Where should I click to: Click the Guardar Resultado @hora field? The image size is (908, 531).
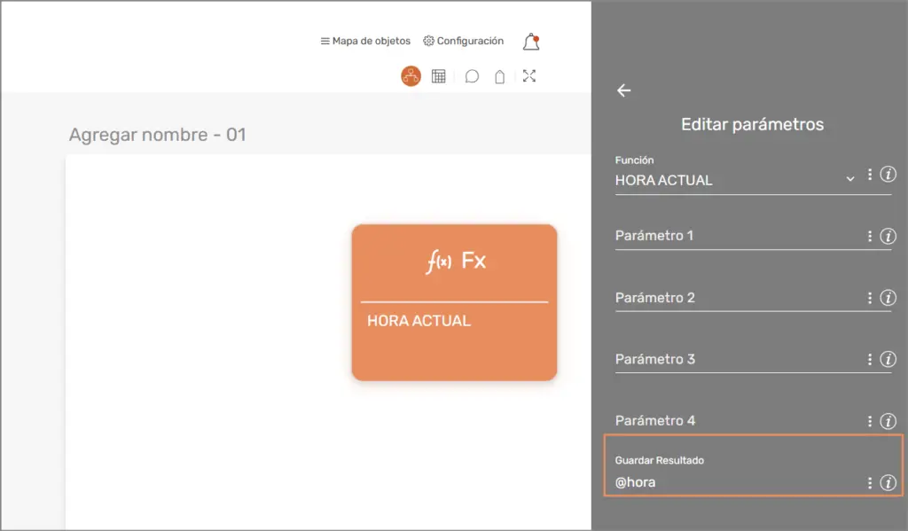[x=736, y=483]
